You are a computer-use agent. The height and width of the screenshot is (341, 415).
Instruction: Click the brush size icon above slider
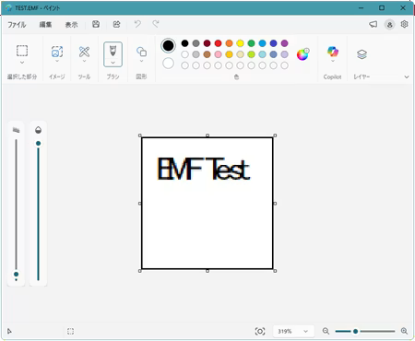point(16,130)
